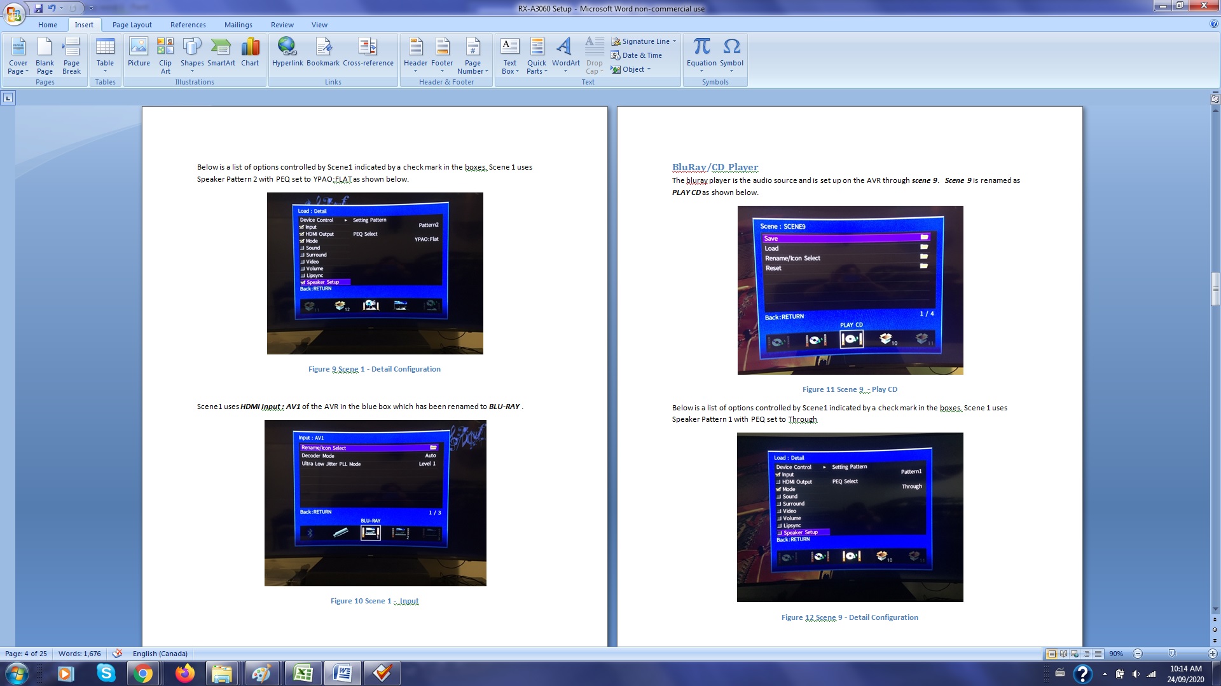Open the Text Box gallery
This screenshot has height=686, width=1221.
[x=510, y=56]
